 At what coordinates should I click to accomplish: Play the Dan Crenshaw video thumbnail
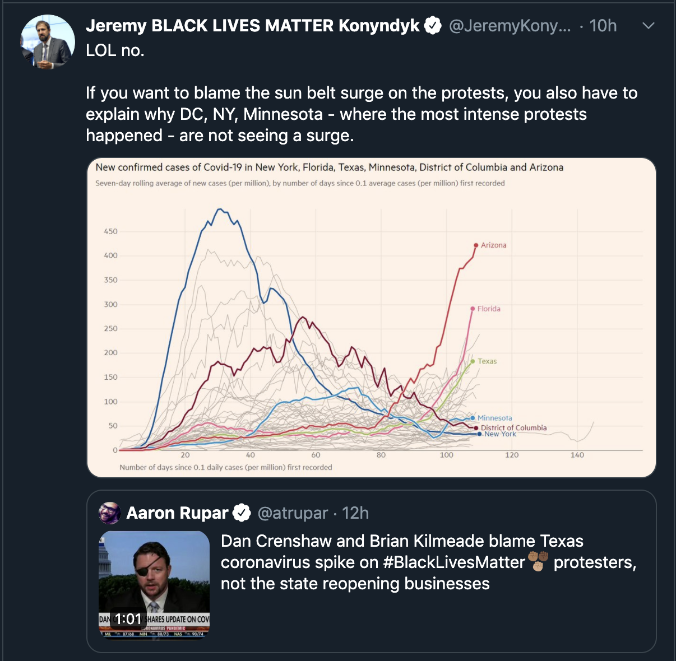point(154,584)
